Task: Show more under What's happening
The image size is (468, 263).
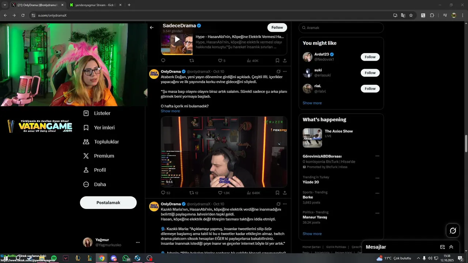Action: (312, 234)
